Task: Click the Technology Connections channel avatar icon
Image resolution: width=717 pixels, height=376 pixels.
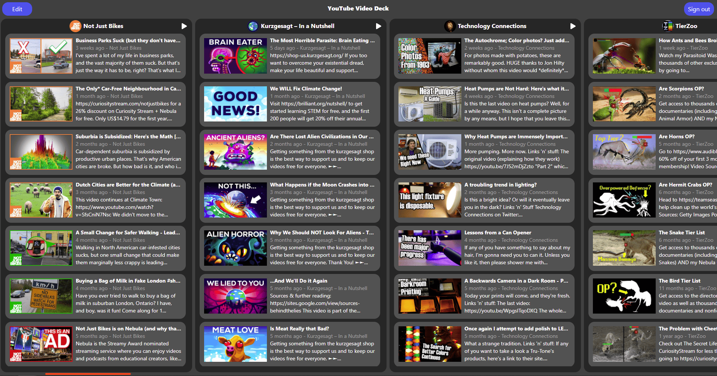Action: 450,26
